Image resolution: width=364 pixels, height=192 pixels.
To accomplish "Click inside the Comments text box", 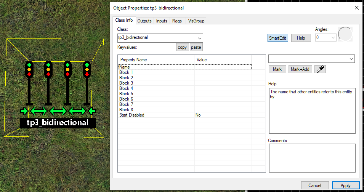I will click(x=312, y=158).
